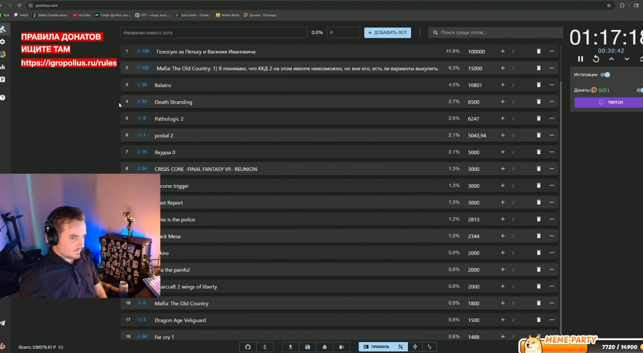Edit the 100000 amount of the first lot
This screenshot has height=353, width=643.
pyautogui.click(x=476, y=52)
